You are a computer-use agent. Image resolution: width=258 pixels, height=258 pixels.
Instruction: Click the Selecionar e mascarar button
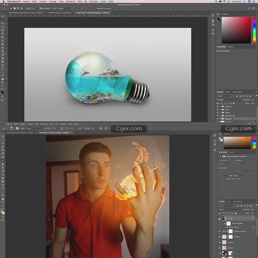(x=104, y=8)
